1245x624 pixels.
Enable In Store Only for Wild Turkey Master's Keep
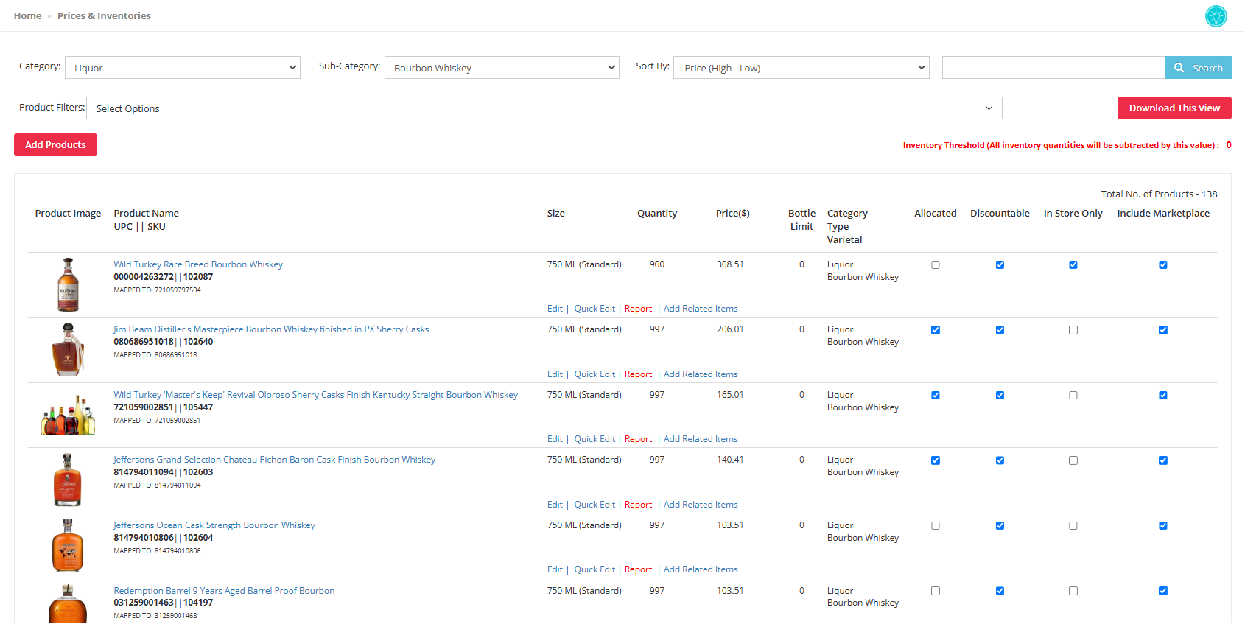click(x=1073, y=396)
